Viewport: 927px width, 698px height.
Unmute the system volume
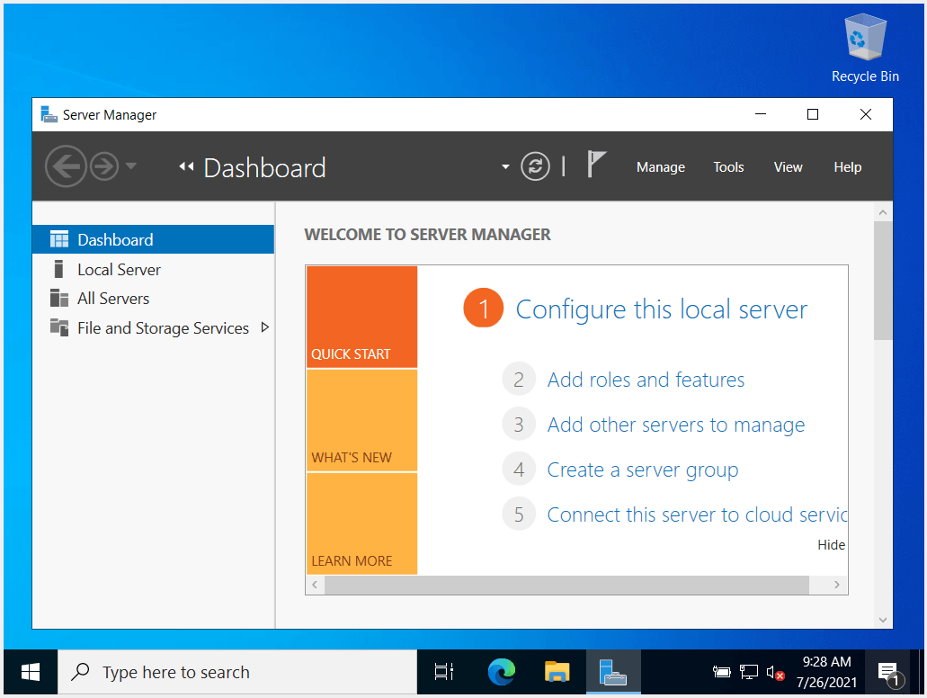coord(775,672)
